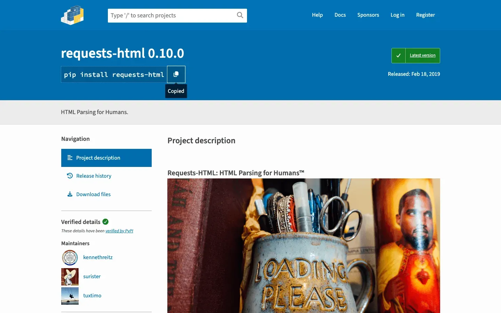
Task: Copy pip install command to clipboard
Action: [x=176, y=74]
